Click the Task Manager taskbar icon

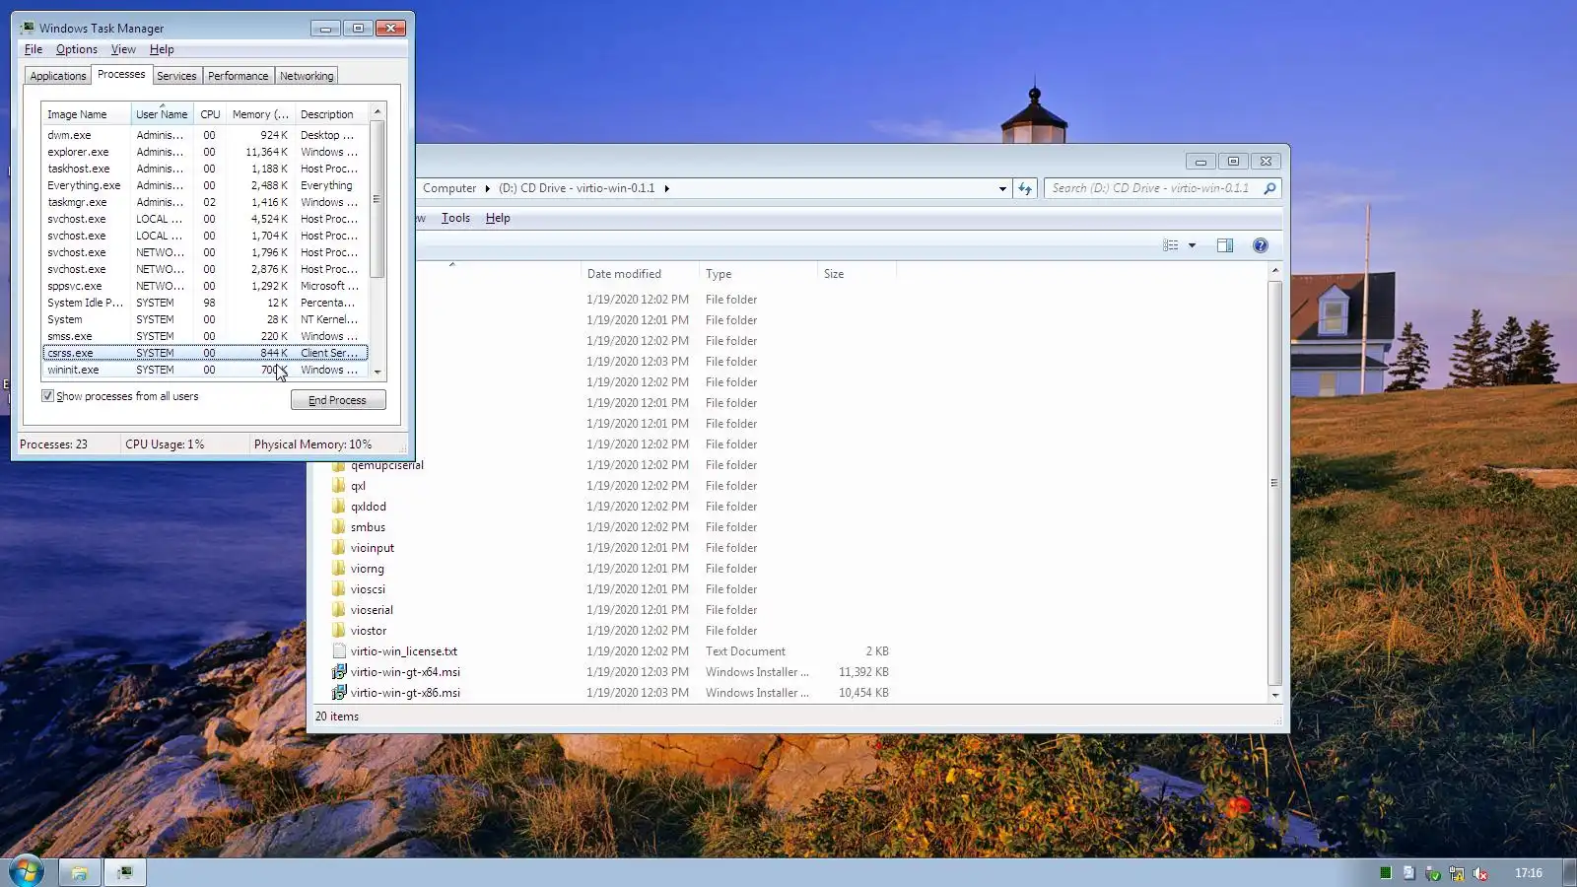click(x=125, y=872)
